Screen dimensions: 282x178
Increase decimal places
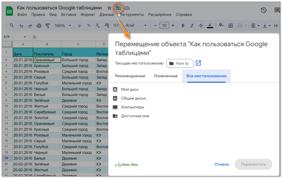(106, 26)
